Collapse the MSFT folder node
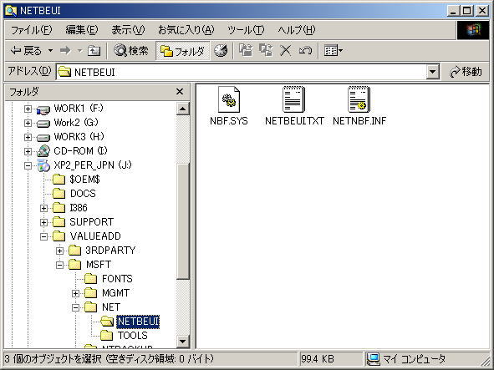 (x=59, y=265)
